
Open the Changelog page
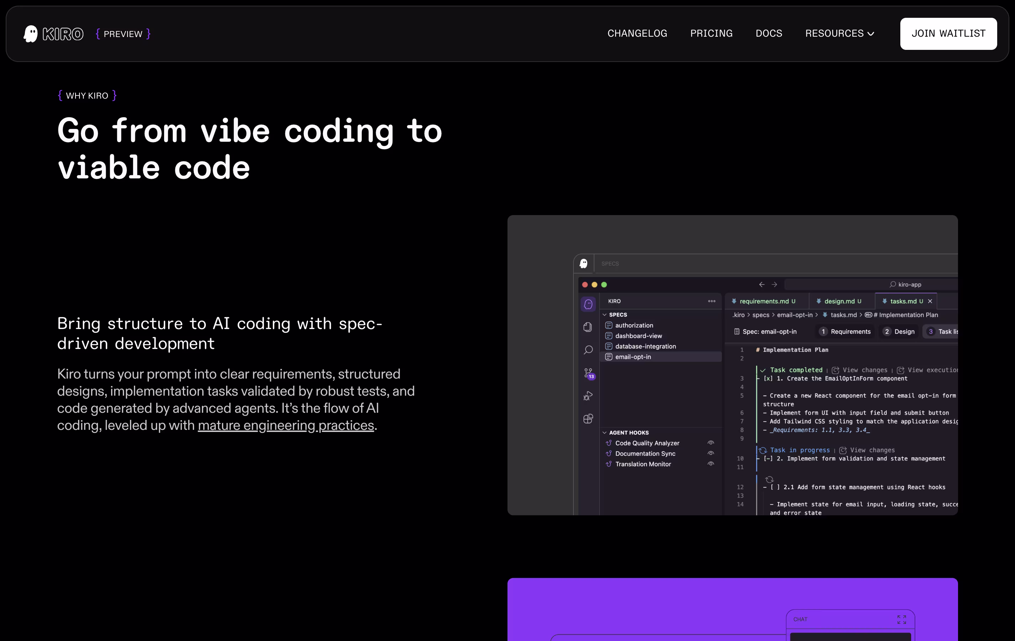tap(637, 33)
